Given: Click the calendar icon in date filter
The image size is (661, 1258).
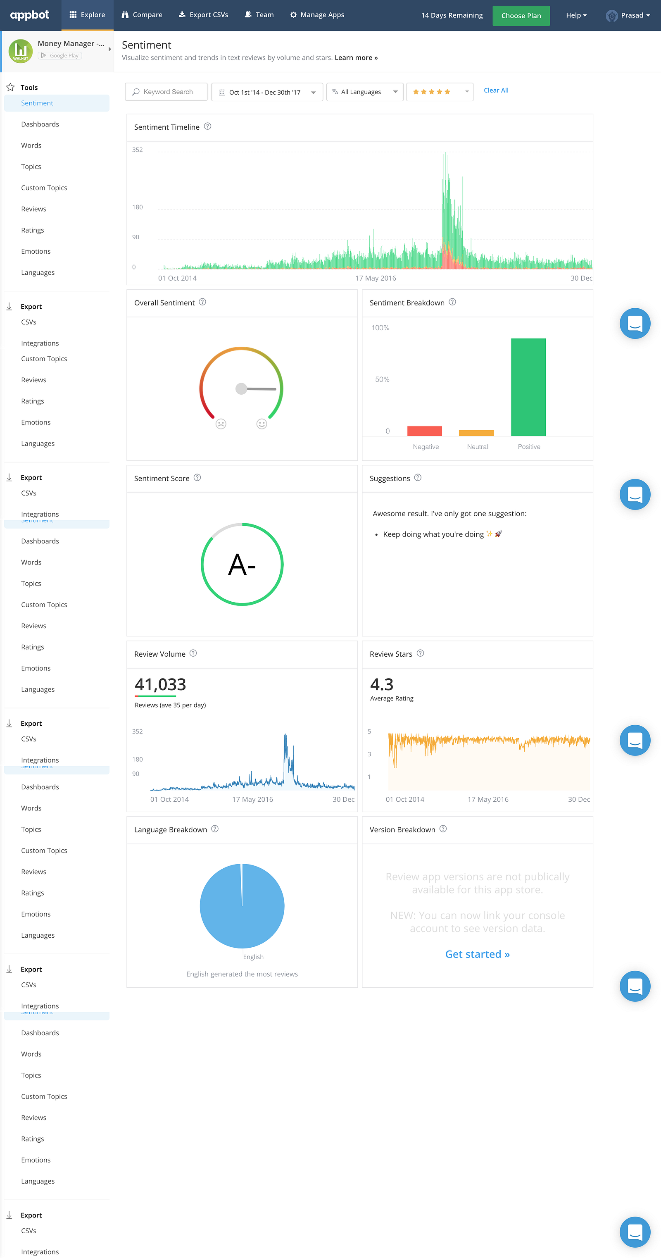Looking at the screenshot, I should click(221, 92).
